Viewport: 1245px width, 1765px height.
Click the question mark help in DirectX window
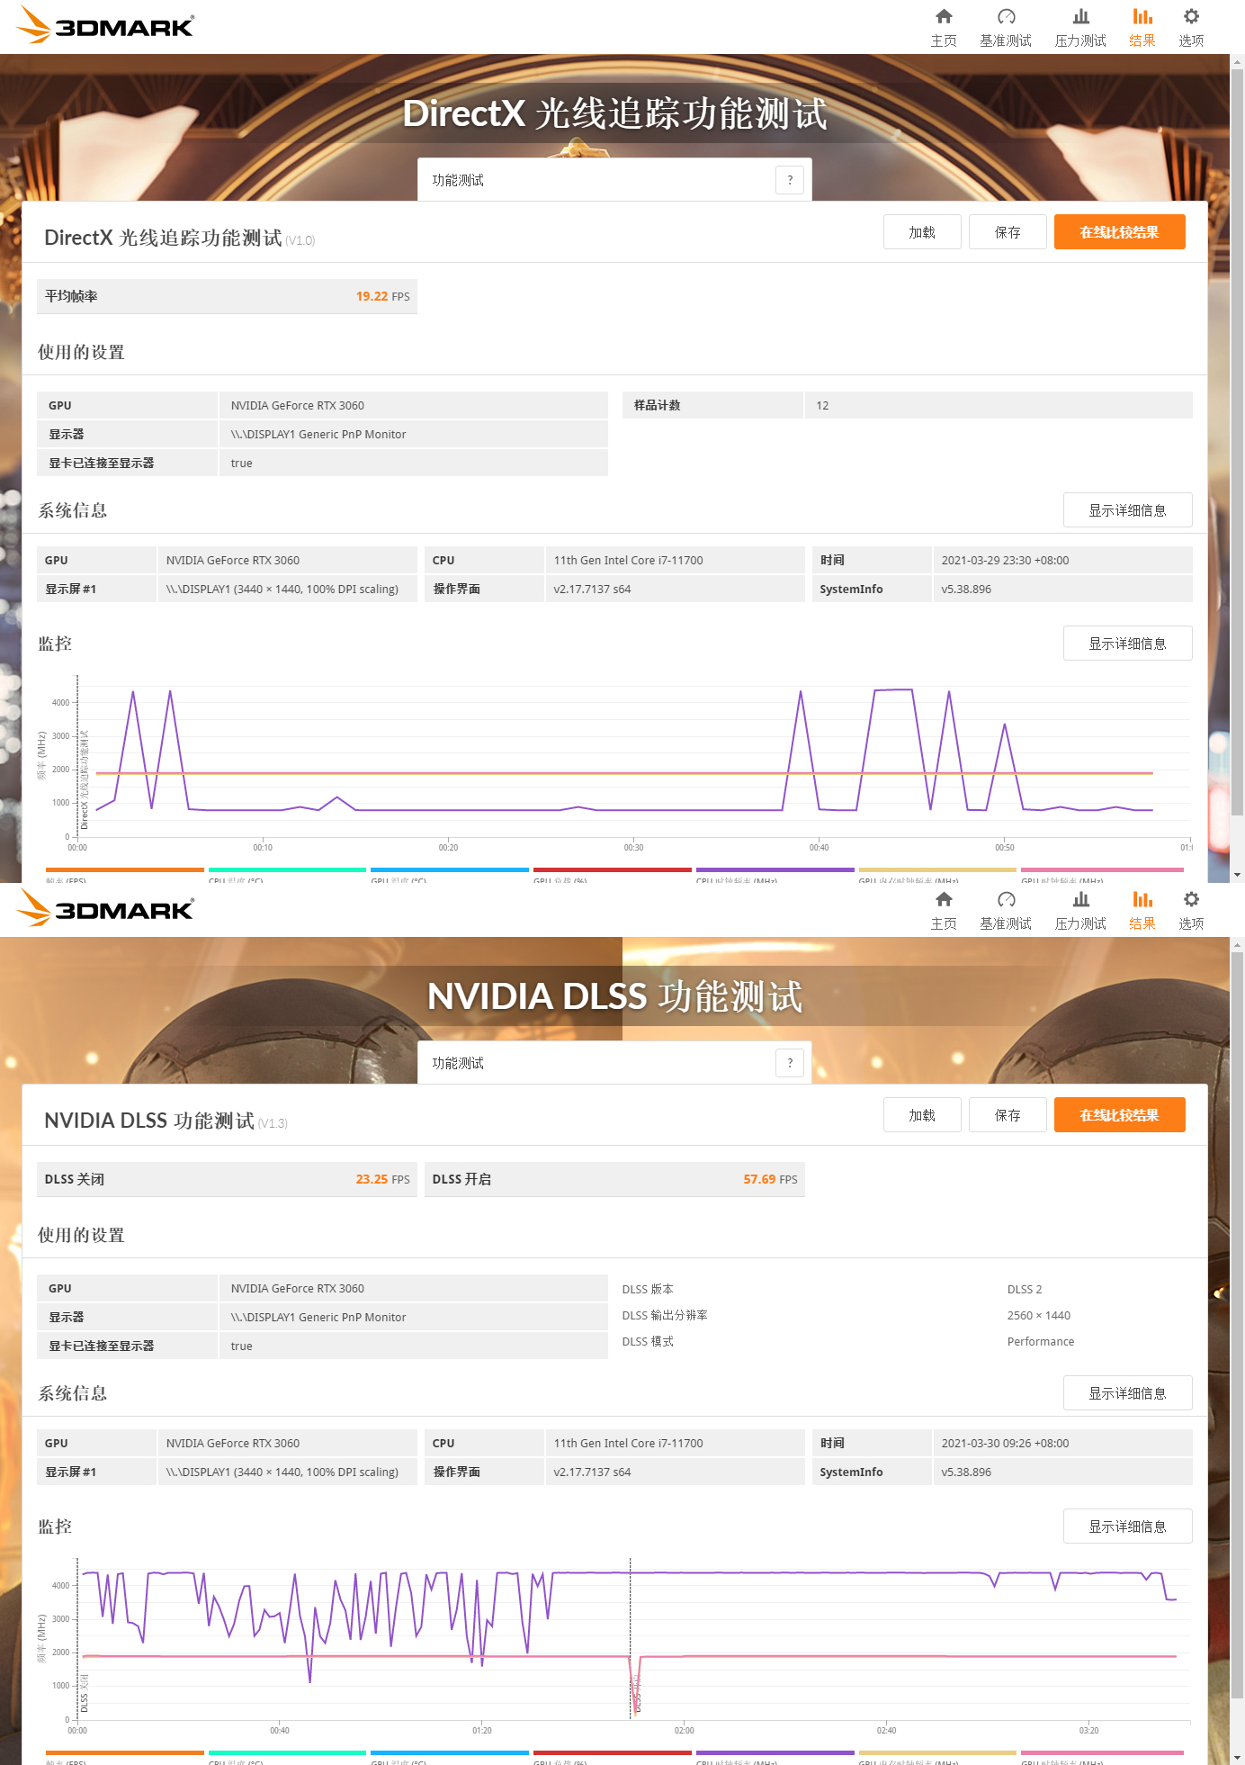(790, 180)
